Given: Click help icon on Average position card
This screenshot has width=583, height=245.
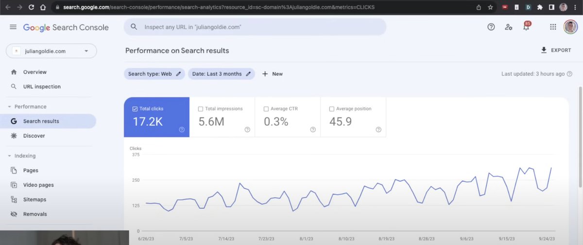Looking at the screenshot, I should click(x=378, y=130).
